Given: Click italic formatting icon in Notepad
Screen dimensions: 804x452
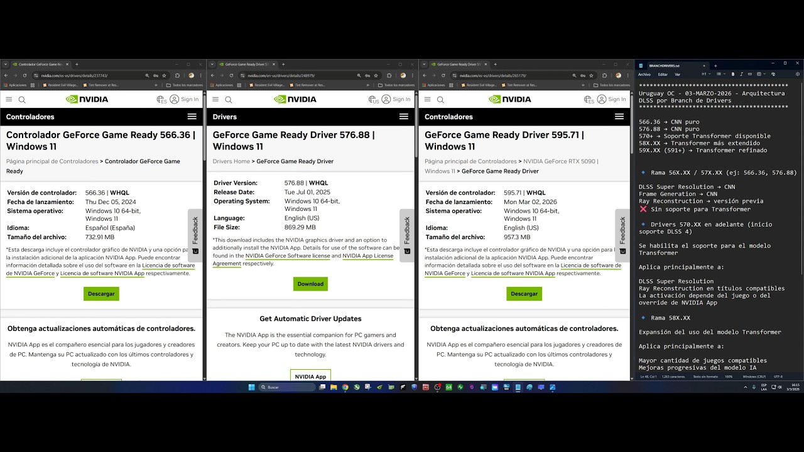Looking at the screenshot, I should [741, 74].
